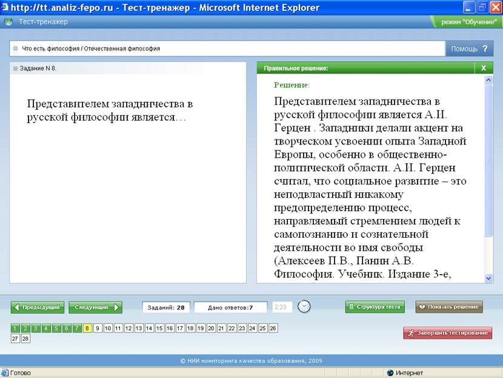The height and width of the screenshot is (378, 503).
Task: Jump to question 21
Action: coord(221,328)
